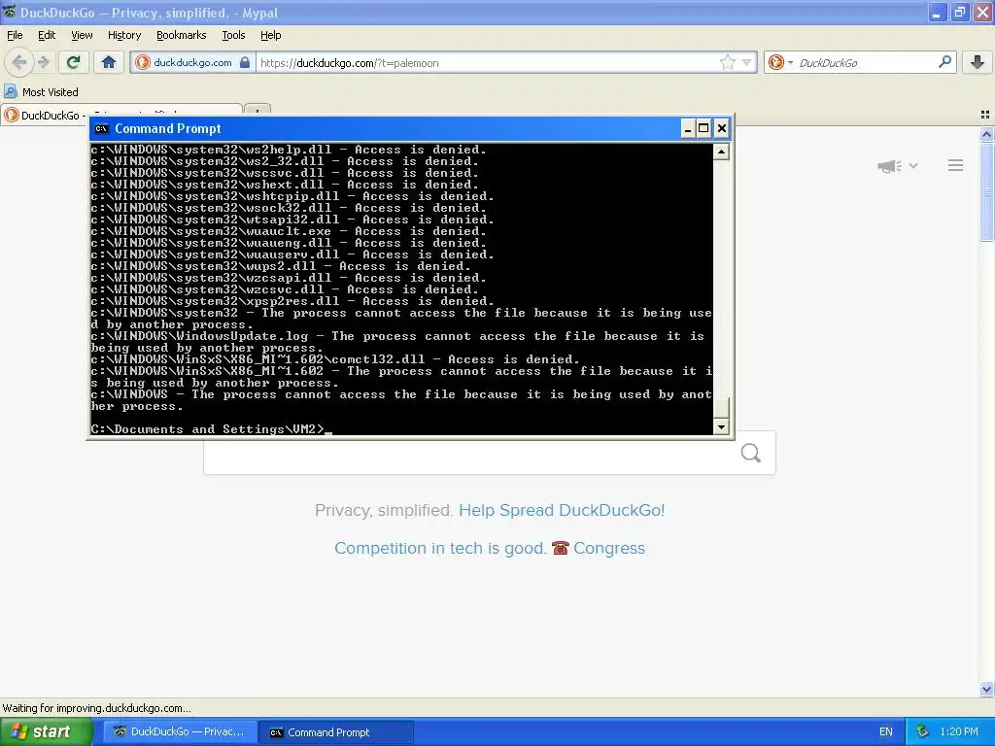Click the padlock security icon
This screenshot has height=746, width=995.
[245, 62]
